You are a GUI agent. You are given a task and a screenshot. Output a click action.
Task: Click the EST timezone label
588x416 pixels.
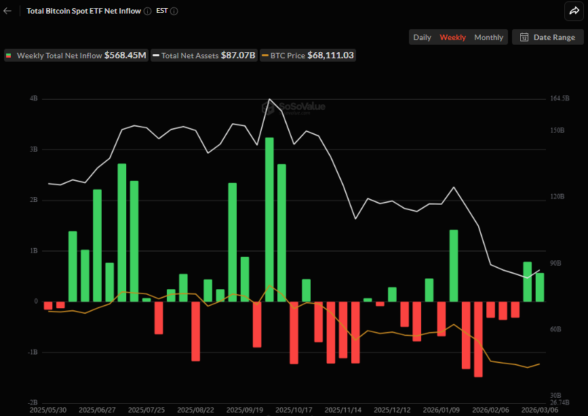pyautogui.click(x=162, y=11)
